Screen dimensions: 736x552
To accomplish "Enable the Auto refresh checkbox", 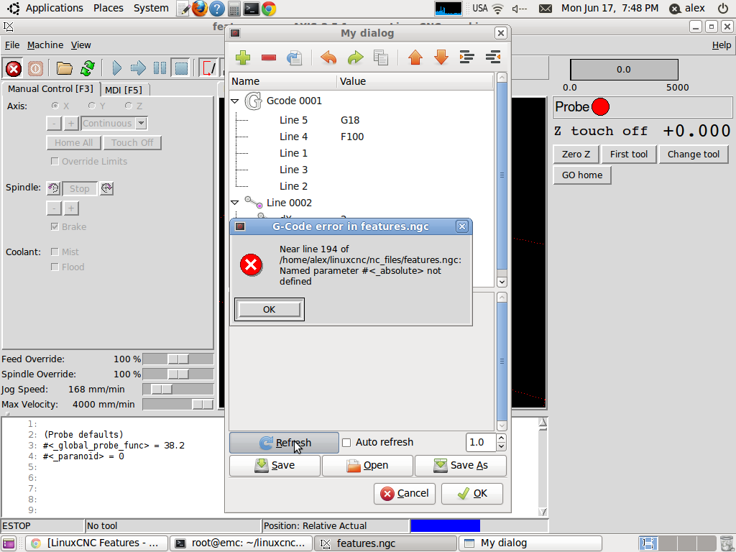I will tap(346, 443).
